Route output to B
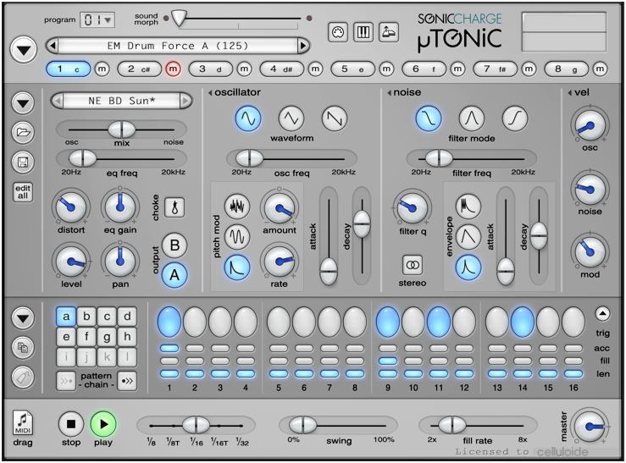Image resolution: width=626 pixels, height=463 pixels. tap(175, 245)
